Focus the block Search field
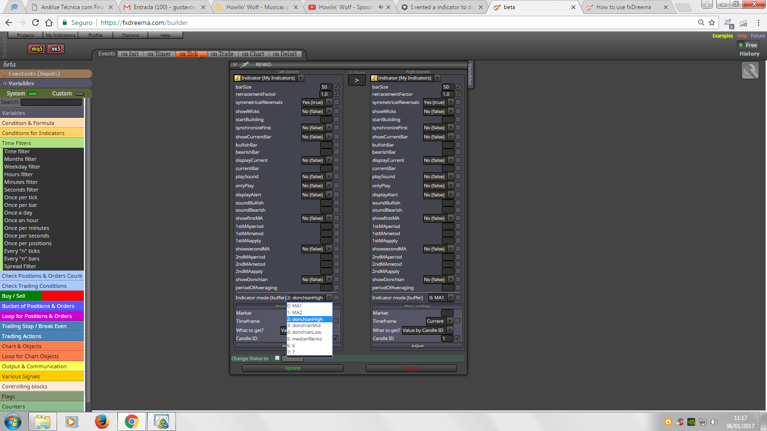The width and height of the screenshot is (767, 431). click(51, 102)
